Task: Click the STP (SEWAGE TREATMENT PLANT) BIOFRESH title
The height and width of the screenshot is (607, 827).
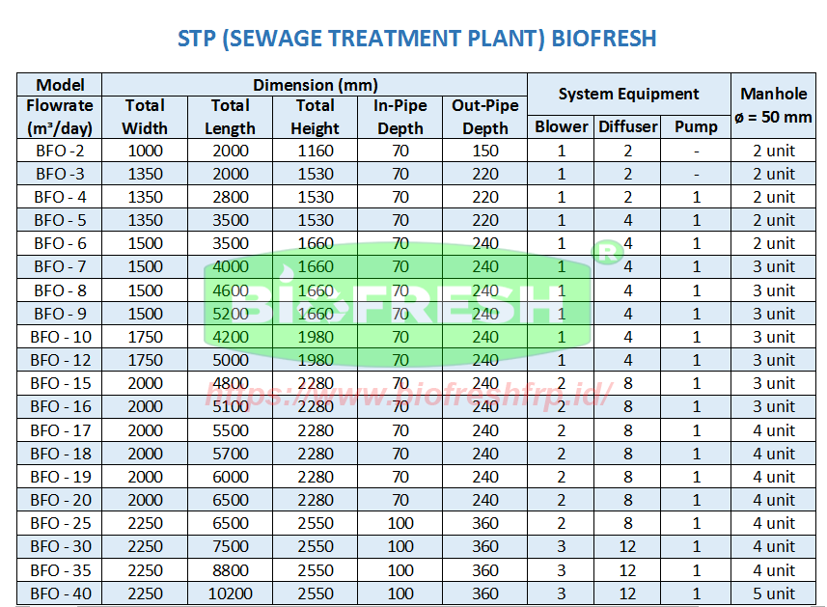Action: click(x=417, y=39)
